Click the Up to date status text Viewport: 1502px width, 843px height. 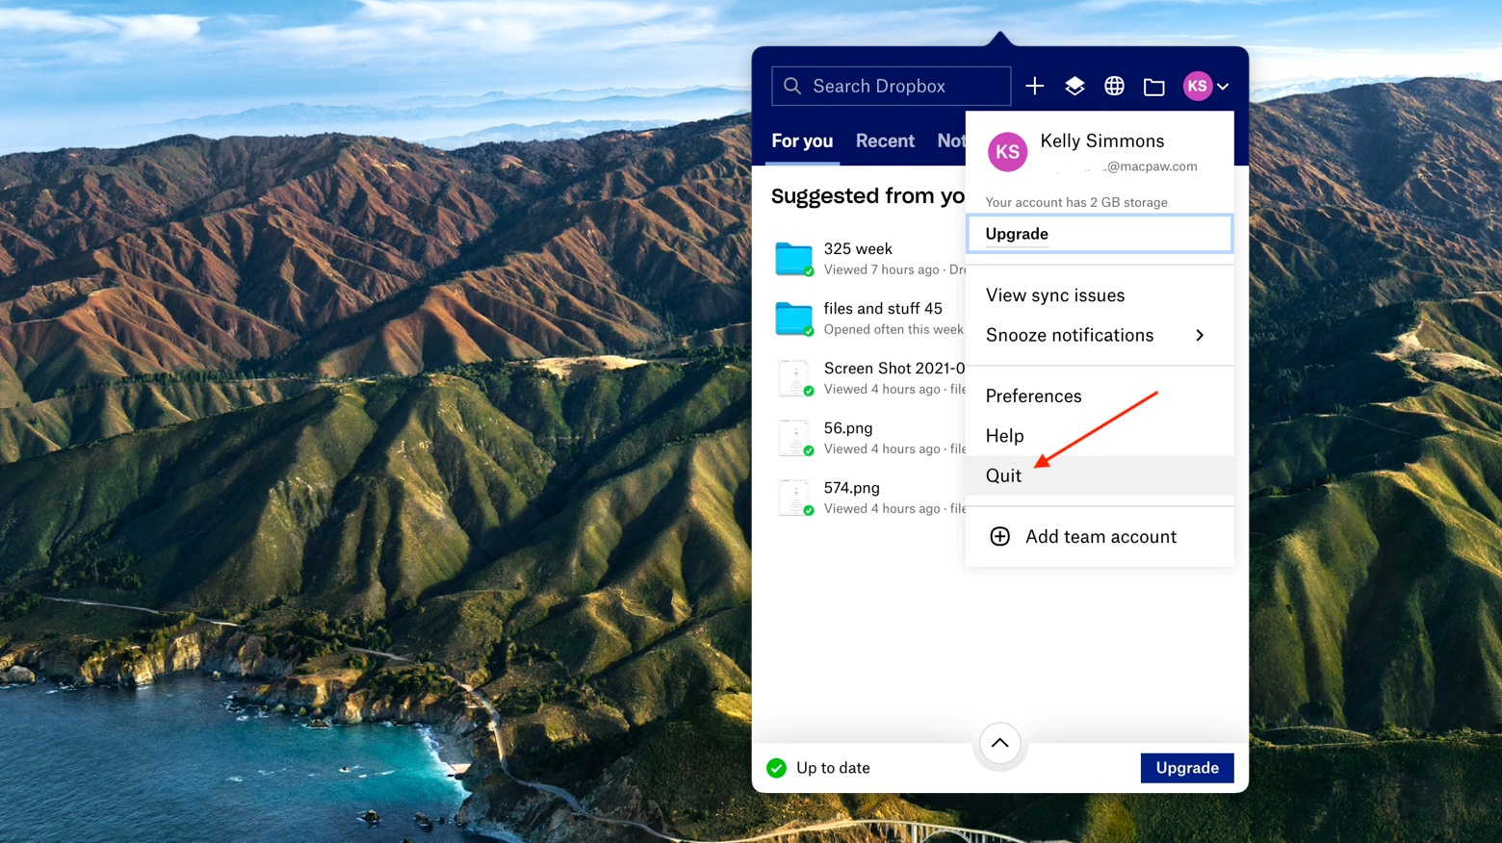[x=833, y=768]
